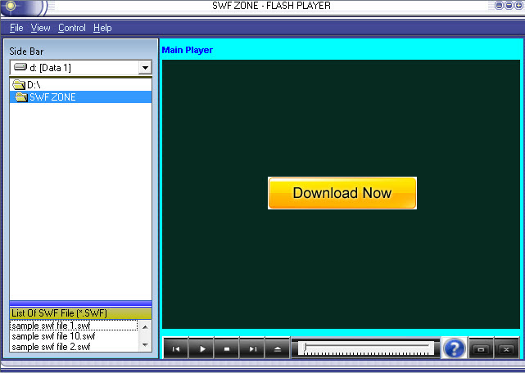Click the player restore window icon
The width and height of the screenshot is (525, 373).
point(481,349)
